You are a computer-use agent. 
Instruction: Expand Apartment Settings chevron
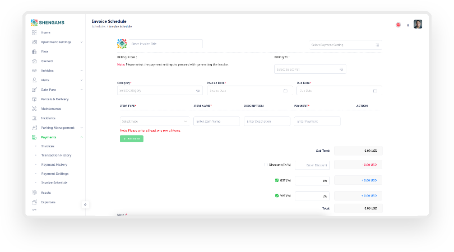(x=82, y=42)
